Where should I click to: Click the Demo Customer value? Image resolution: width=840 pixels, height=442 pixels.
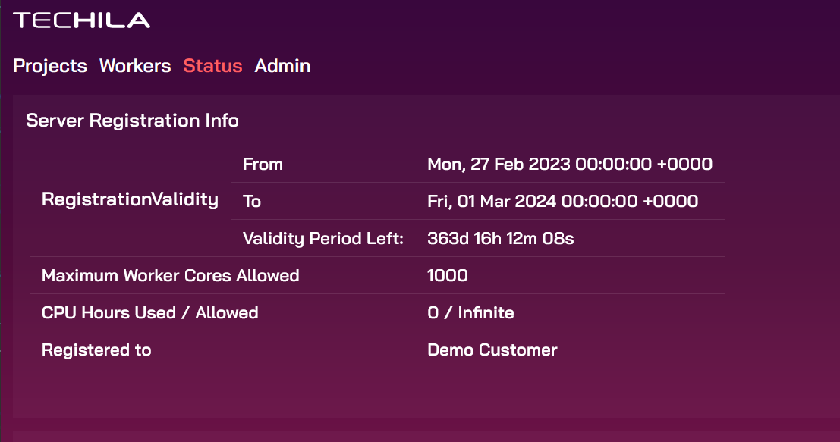(x=492, y=350)
